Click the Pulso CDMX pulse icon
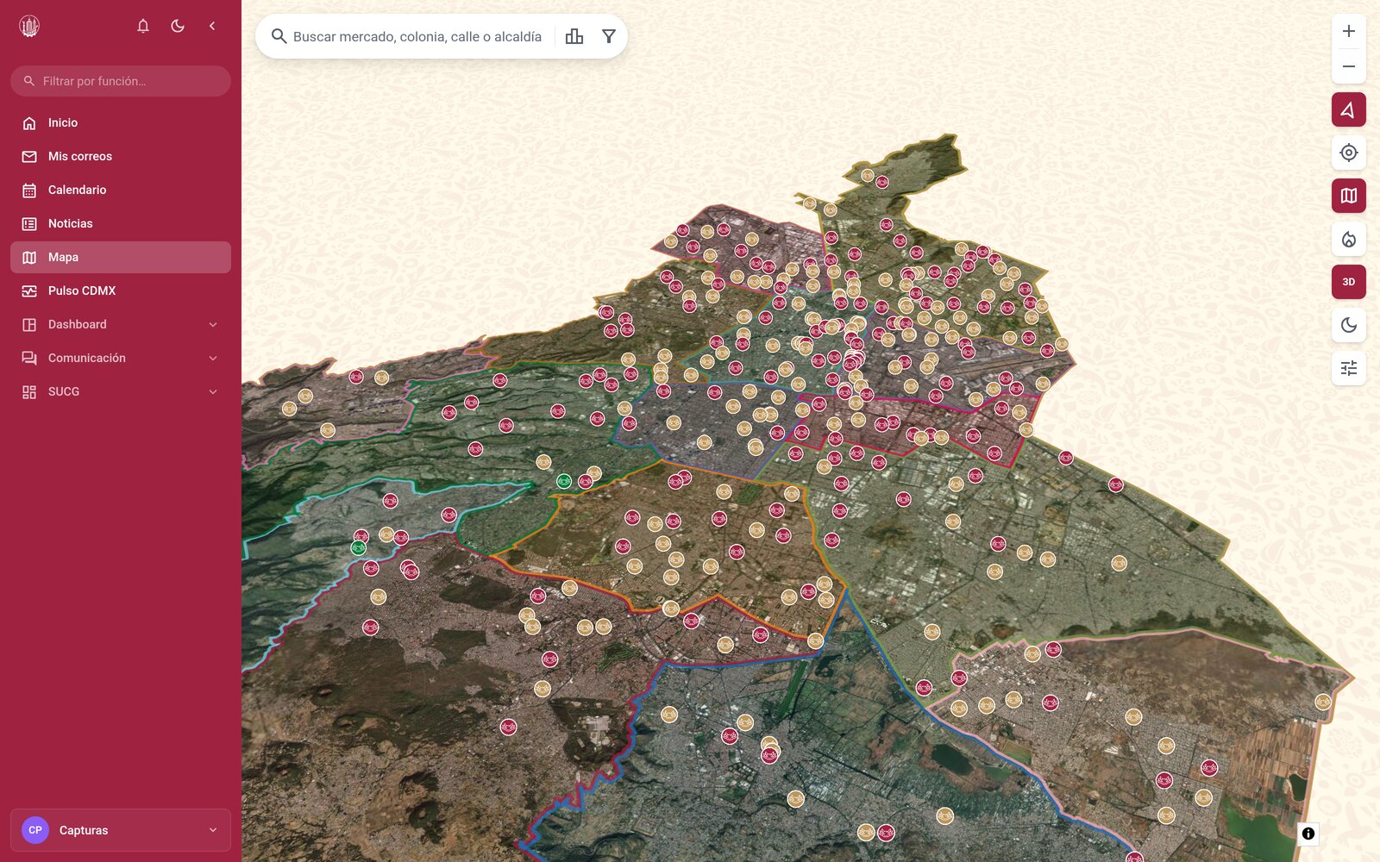Image resolution: width=1380 pixels, height=862 pixels. pyautogui.click(x=29, y=291)
